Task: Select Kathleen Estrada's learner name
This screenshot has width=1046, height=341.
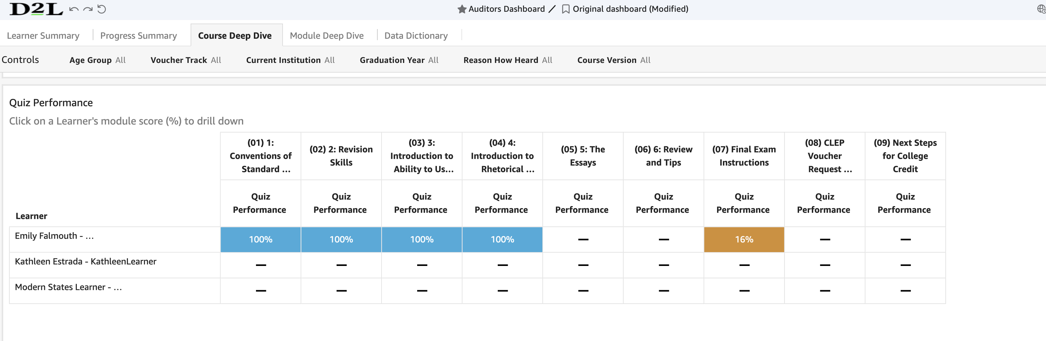Action: pyautogui.click(x=85, y=261)
